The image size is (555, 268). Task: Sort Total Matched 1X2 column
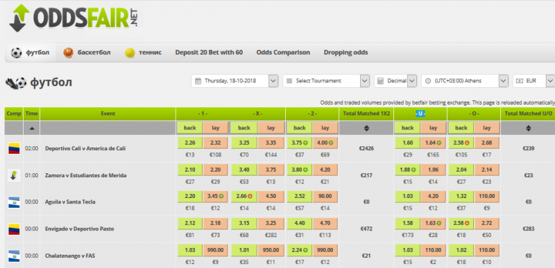coord(366,129)
